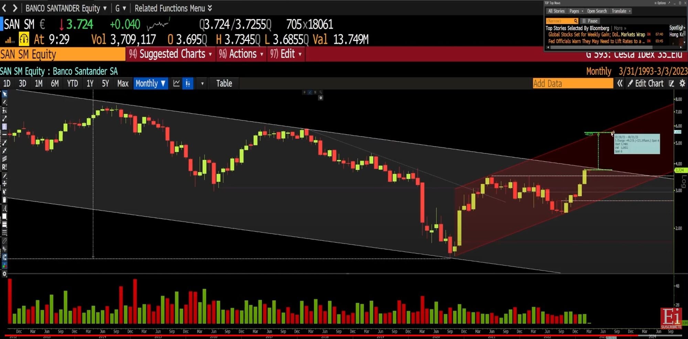
Task: Open the color palette icon in left toolbar
Action: click(x=4, y=265)
